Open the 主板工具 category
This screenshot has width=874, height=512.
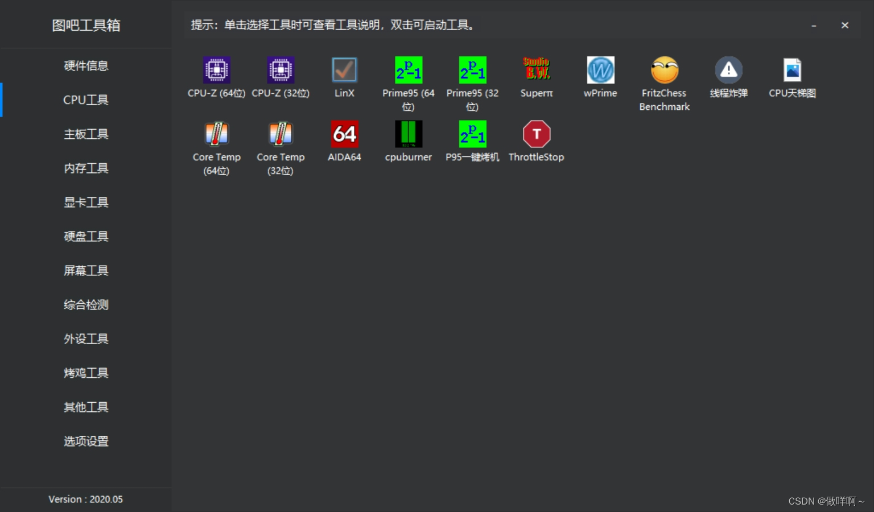click(86, 134)
